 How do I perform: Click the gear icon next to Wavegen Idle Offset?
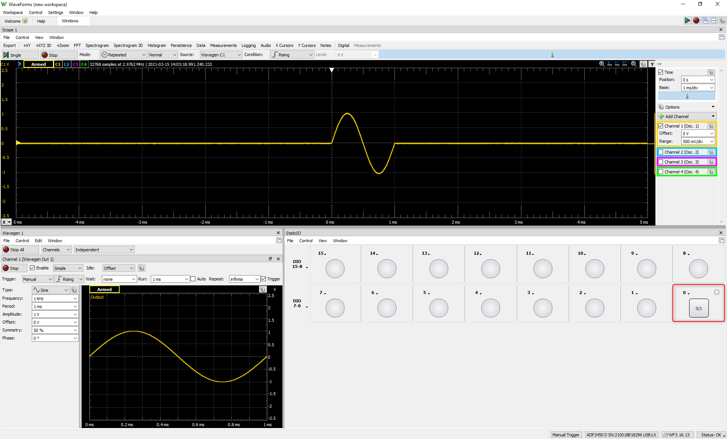tap(142, 268)
